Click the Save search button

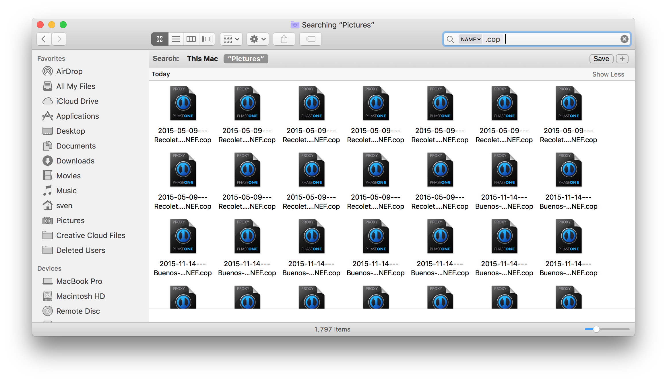point(601,59)
